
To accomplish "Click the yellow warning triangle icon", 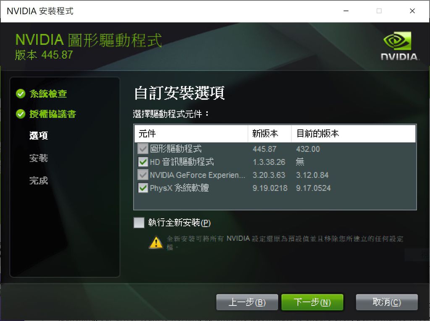I will click(156, 243).
